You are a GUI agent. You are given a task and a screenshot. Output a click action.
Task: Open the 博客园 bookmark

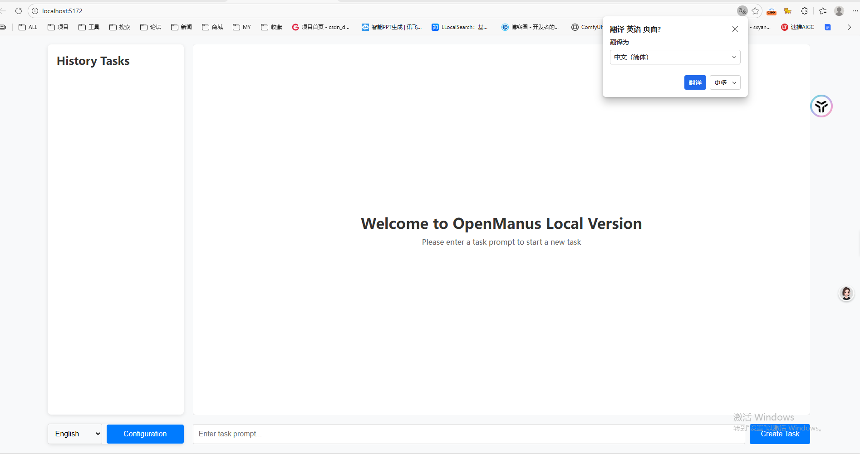tap(530, 27)
